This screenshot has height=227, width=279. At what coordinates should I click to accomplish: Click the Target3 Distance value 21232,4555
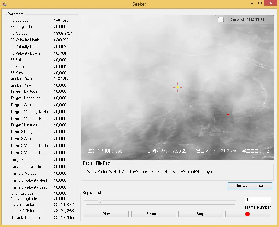(65, 217)
